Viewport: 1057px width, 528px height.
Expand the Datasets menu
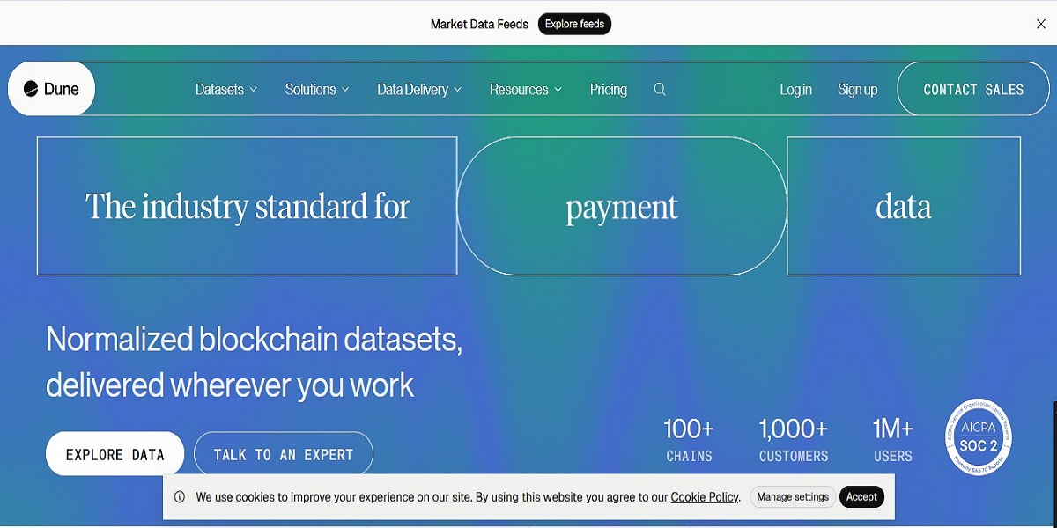click(226, 89)
